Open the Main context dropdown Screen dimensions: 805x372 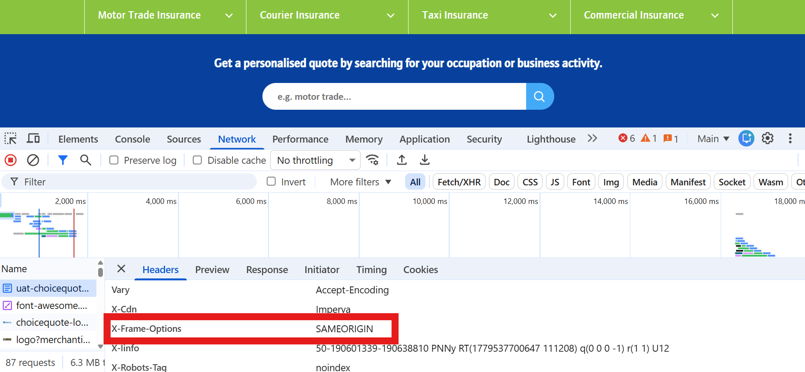(x=713, y=139)
